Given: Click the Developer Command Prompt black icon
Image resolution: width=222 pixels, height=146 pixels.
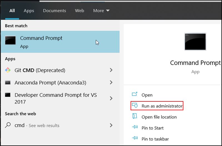Looking at the screenshot, I should click(x=8, y=95).
